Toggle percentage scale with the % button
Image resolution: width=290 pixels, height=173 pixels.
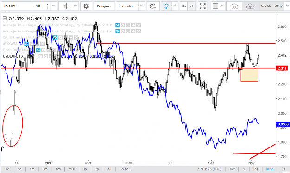(x=244, y=169)
